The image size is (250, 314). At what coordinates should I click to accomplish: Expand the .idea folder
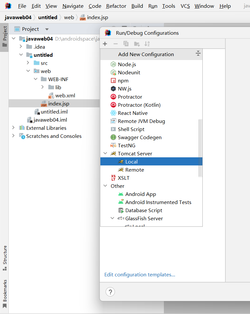21,47
